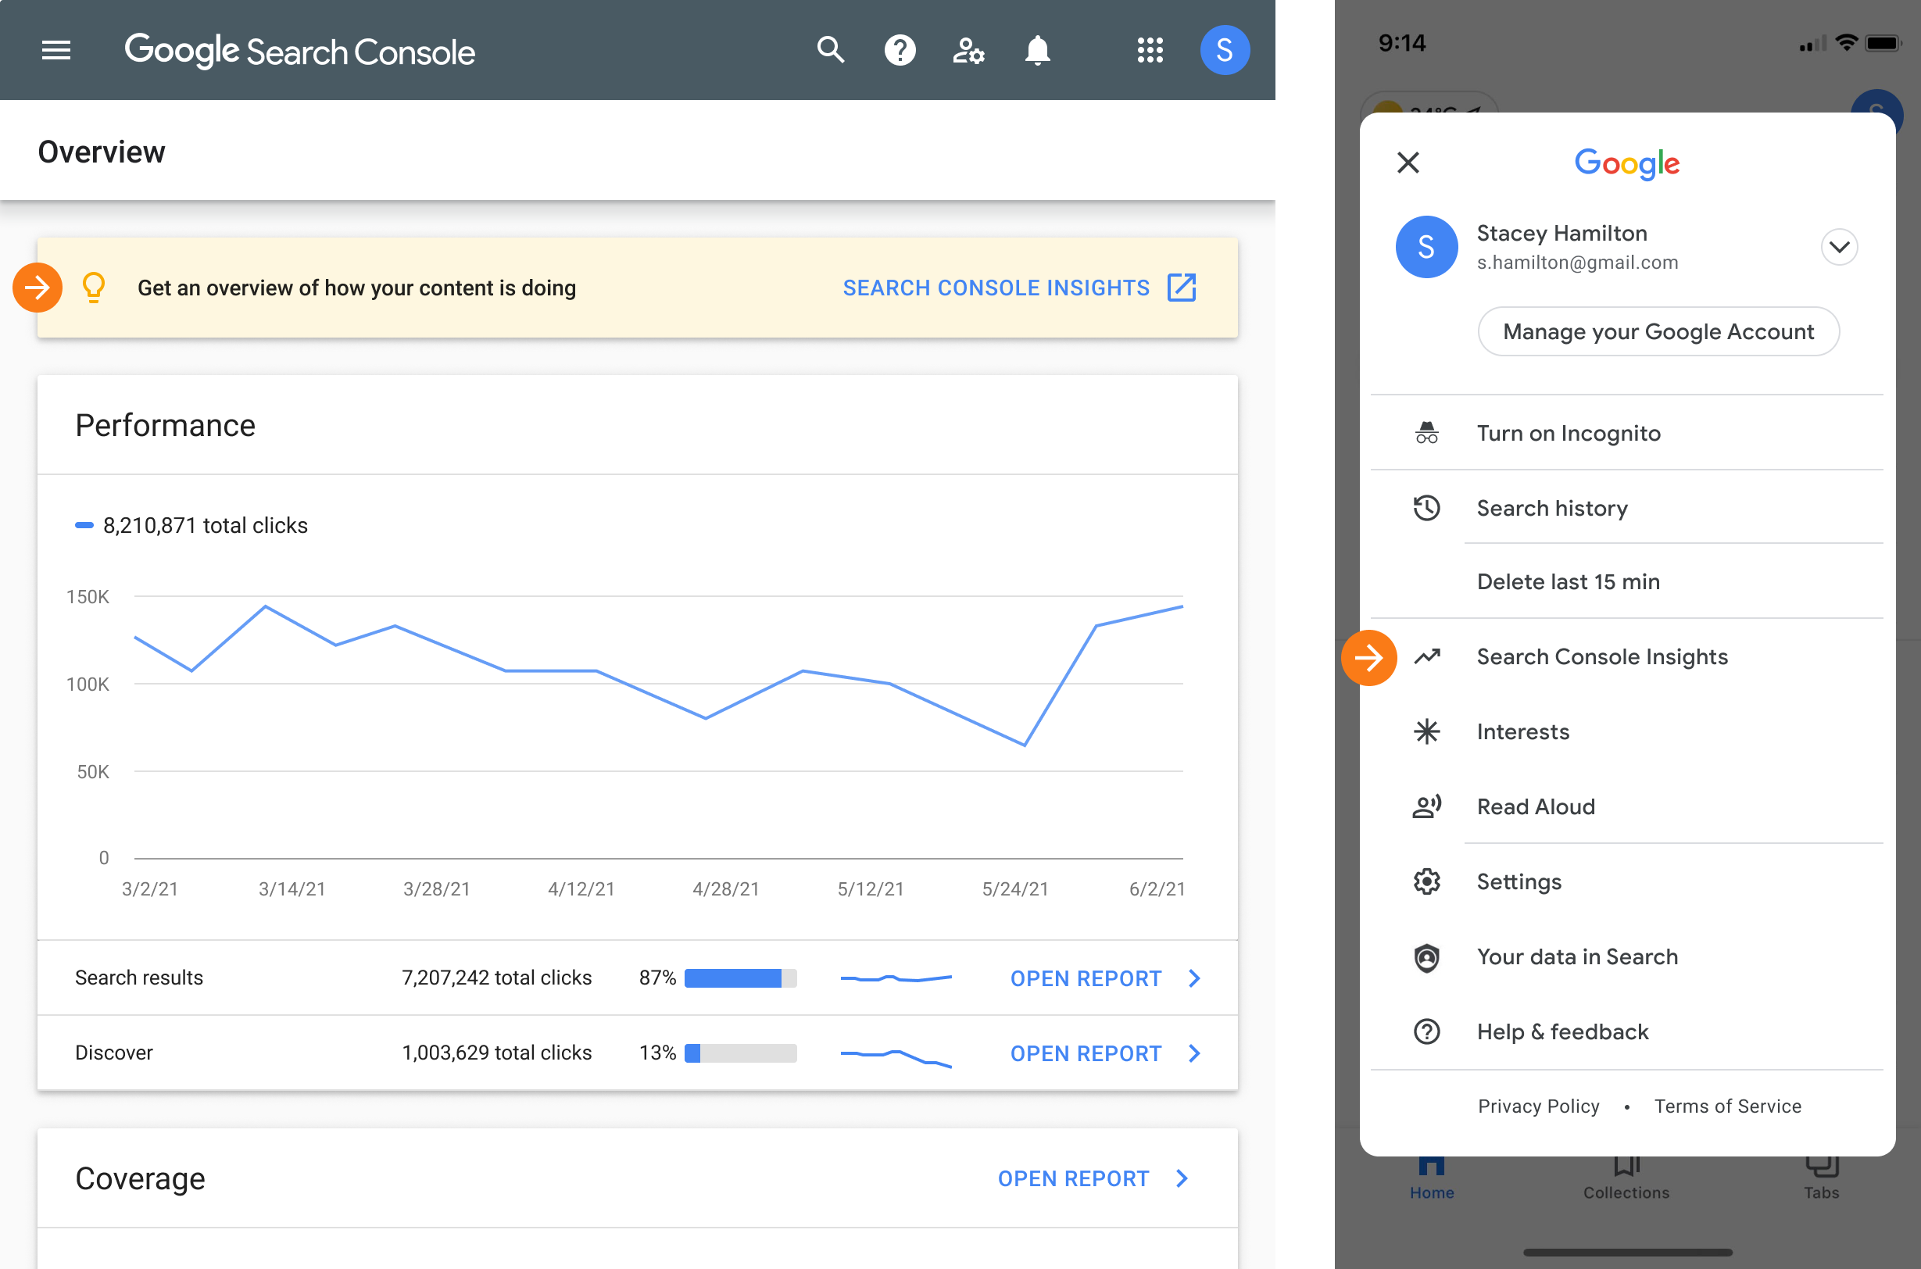The width and height of the screenshot is (1921, 1269).
Task: Click the help question mark icon
Action: (x=900, y=49)
